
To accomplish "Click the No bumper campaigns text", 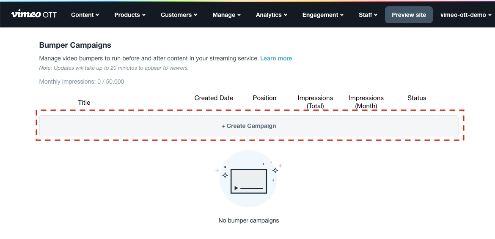I will pyautogui.click(x=249, y=220).
